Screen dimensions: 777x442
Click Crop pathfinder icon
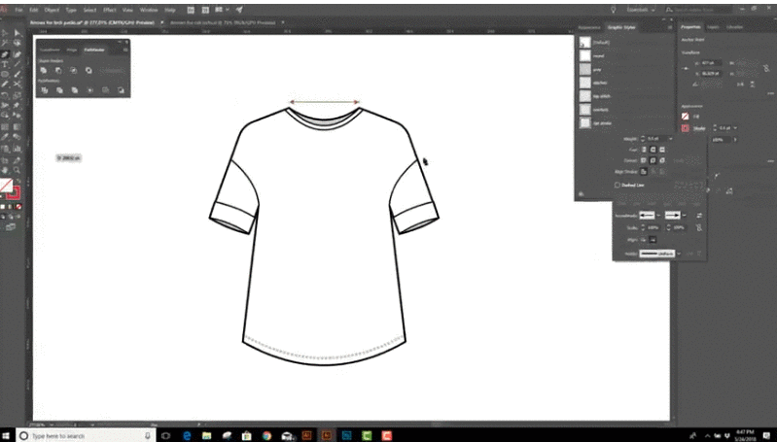click(90, 90)
